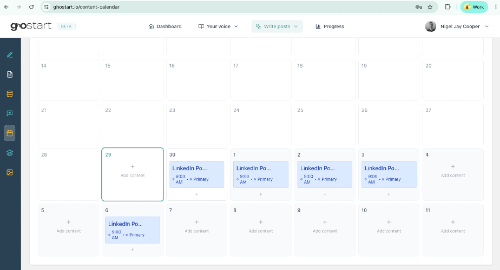The height and width of the screenshot is (270, 500).
Task: Open the password key icon in address bar
Action: click(x=419, y=7)
